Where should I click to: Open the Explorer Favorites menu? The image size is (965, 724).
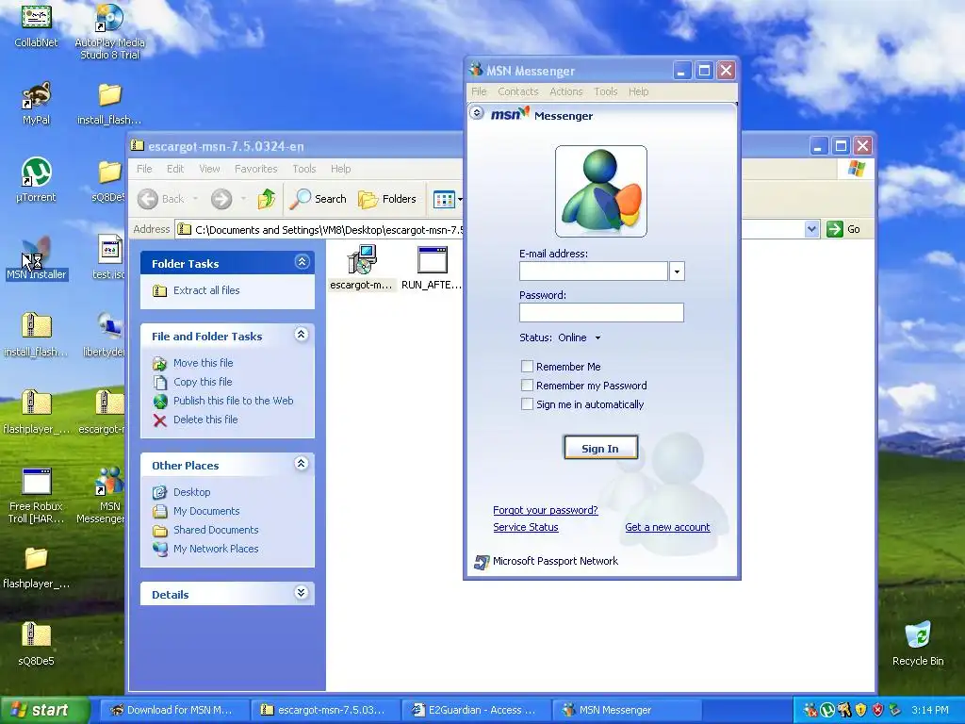pyautogui.click(x=256, y=169)
